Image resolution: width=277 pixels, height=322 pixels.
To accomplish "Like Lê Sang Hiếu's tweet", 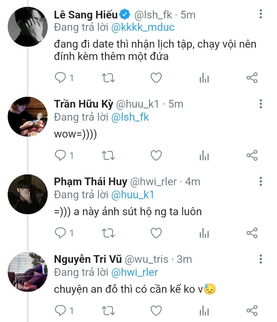I will pyautogui.click(x=156, y=78).
